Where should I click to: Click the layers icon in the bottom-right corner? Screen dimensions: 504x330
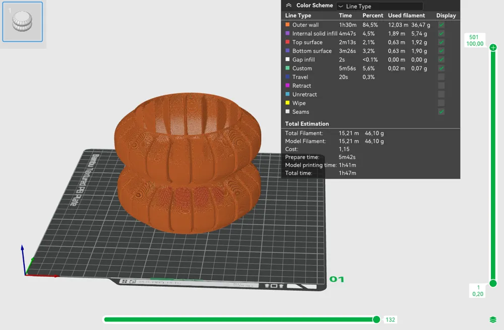pyautogui.click(x=493, y=319)
